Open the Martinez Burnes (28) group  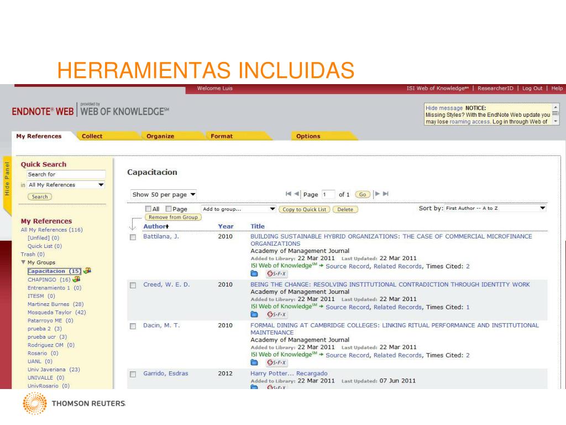point(56,304)
